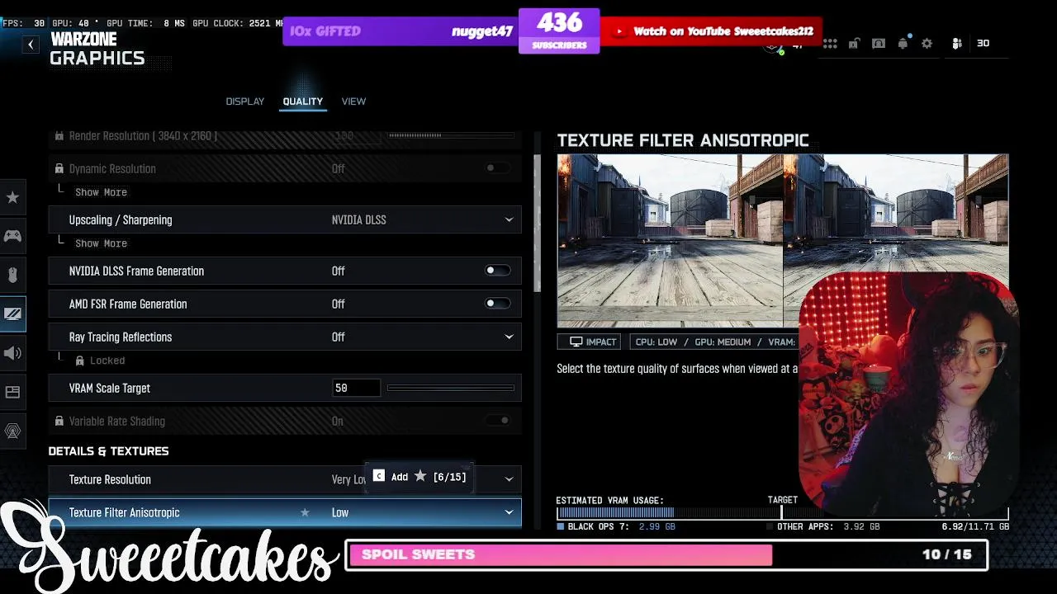Click the lock icon beside Variable Rate Shading
Viewport: 1057px width, 594px height.
pos(59,421)
